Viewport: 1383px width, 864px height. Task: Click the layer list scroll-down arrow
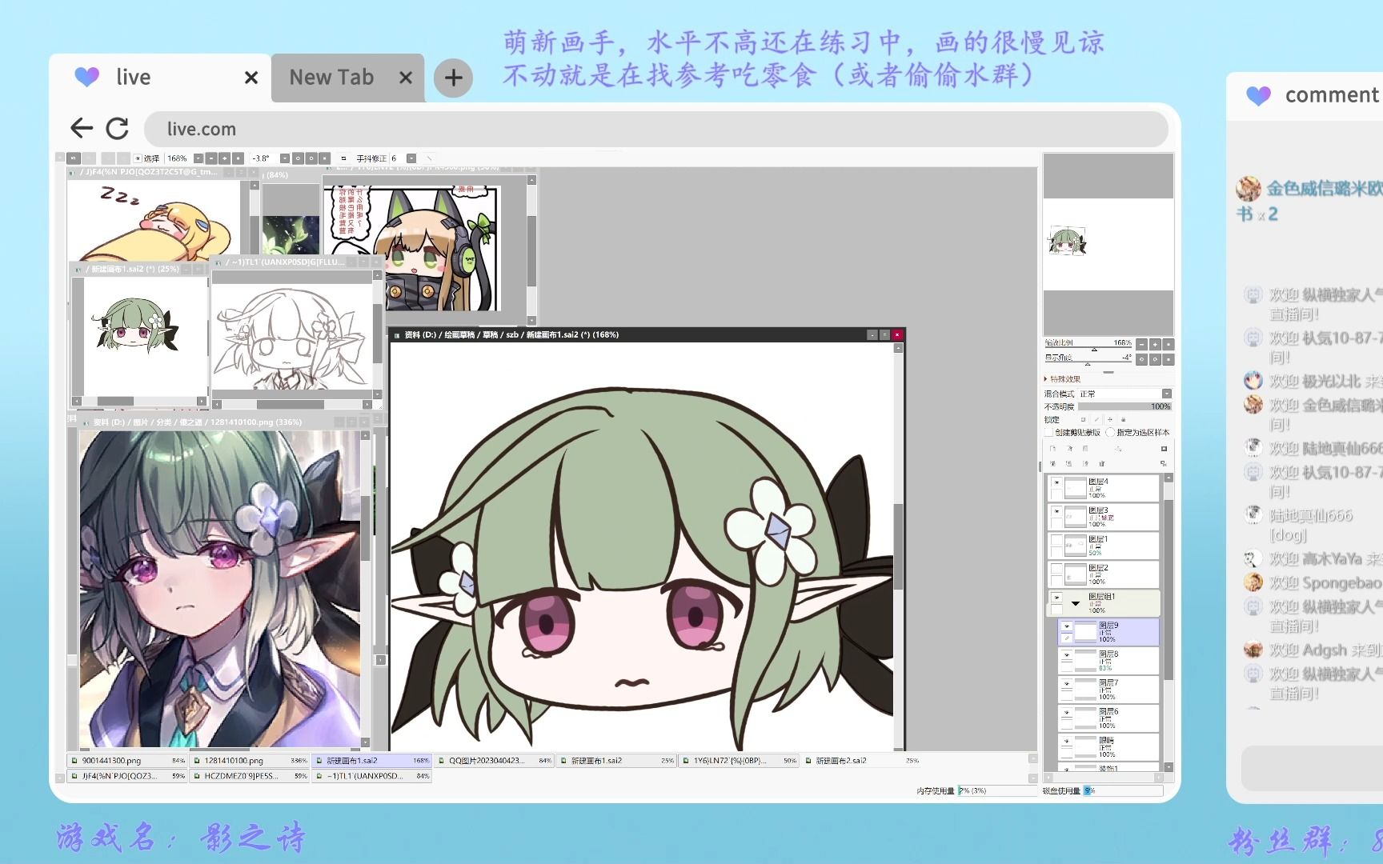tap(1169, 766)
